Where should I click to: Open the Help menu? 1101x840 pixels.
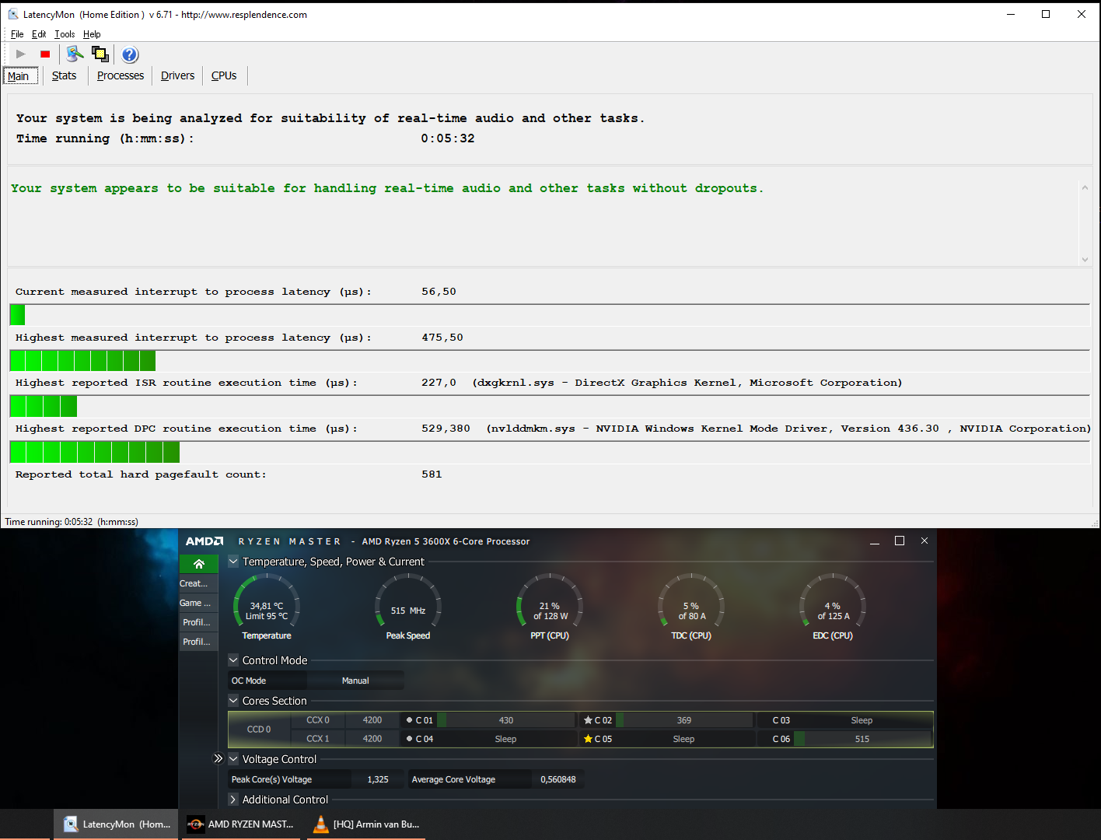point(92,34)
